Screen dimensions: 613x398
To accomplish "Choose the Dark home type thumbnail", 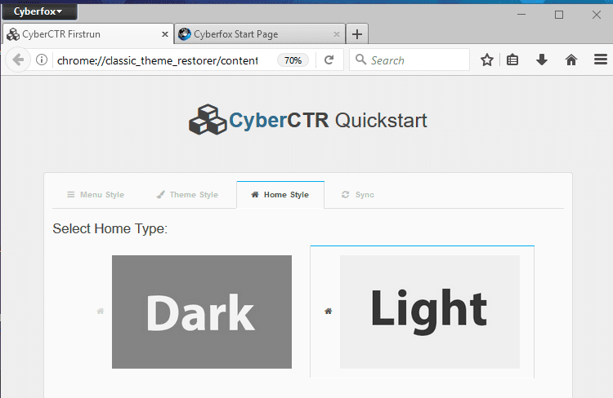I will coord(202,312).
